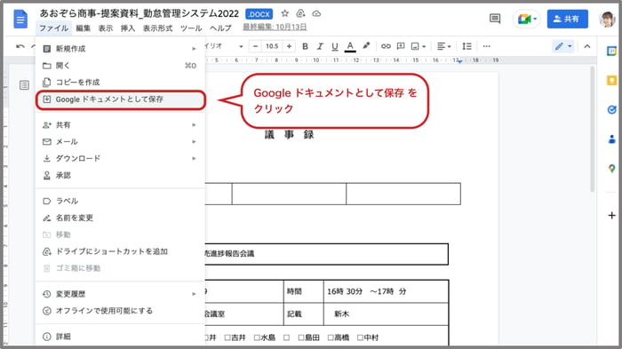Screen dimensions: 622x349
Task: Check the 高橋 attendee box
Action: (x=331, y=337)
